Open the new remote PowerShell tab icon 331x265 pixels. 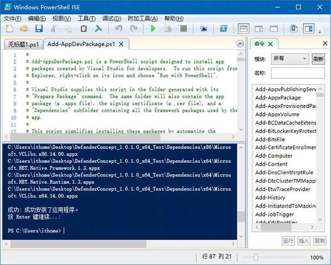point(204,29)
